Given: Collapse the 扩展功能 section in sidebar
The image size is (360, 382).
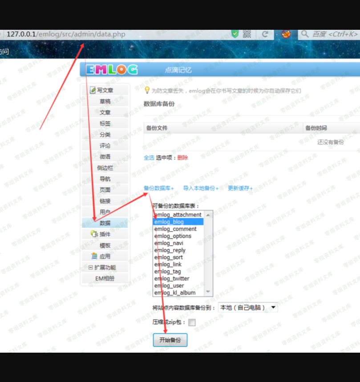Looking at the screenshot, I should (91, 268).
